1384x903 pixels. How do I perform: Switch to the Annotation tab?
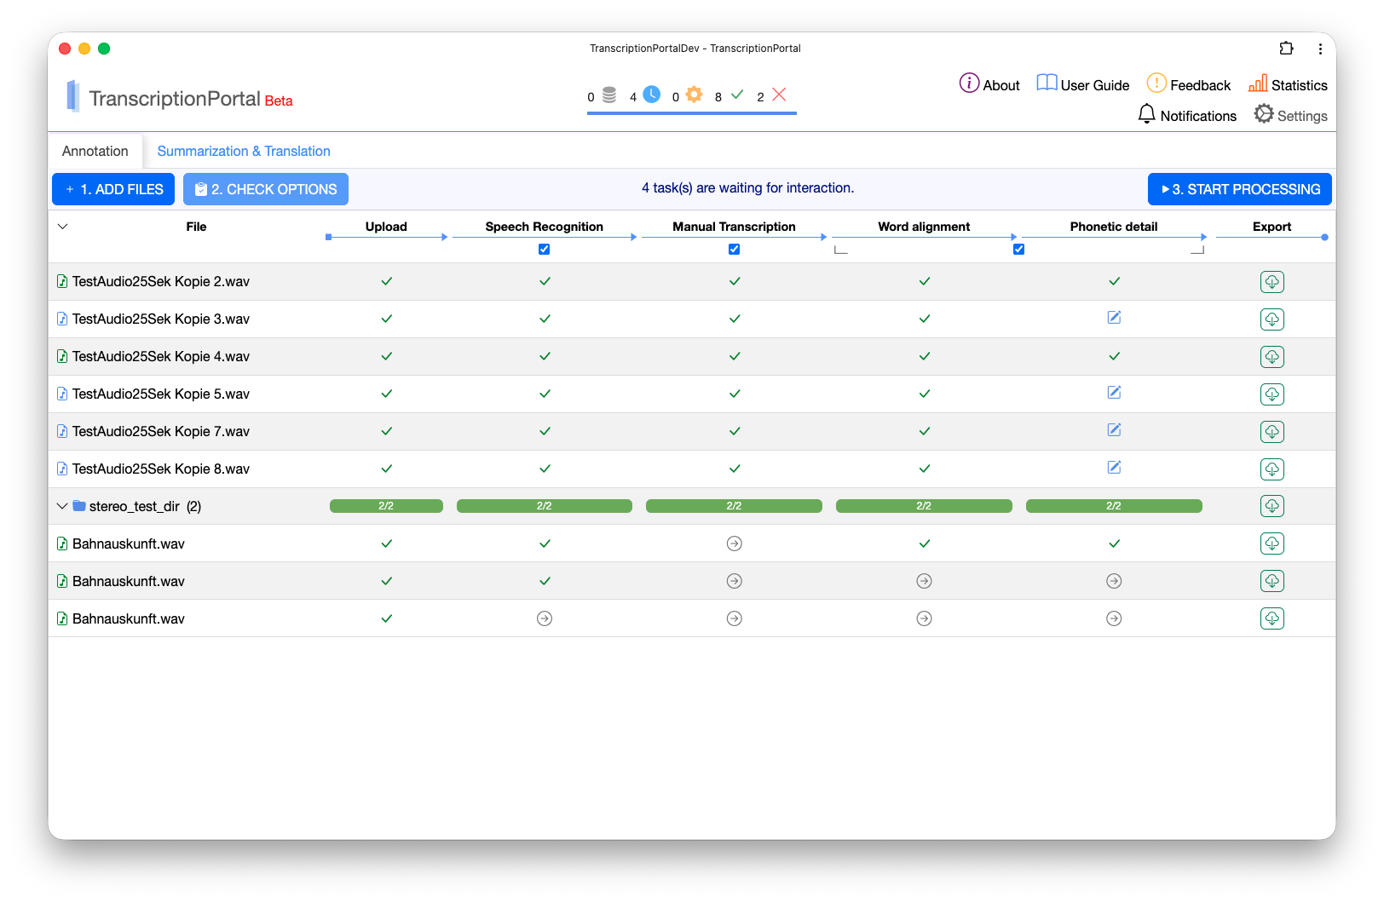tap(95, 151)
